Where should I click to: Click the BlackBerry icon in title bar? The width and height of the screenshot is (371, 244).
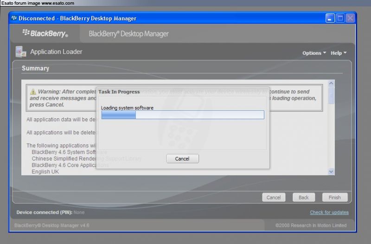(14, 18)
